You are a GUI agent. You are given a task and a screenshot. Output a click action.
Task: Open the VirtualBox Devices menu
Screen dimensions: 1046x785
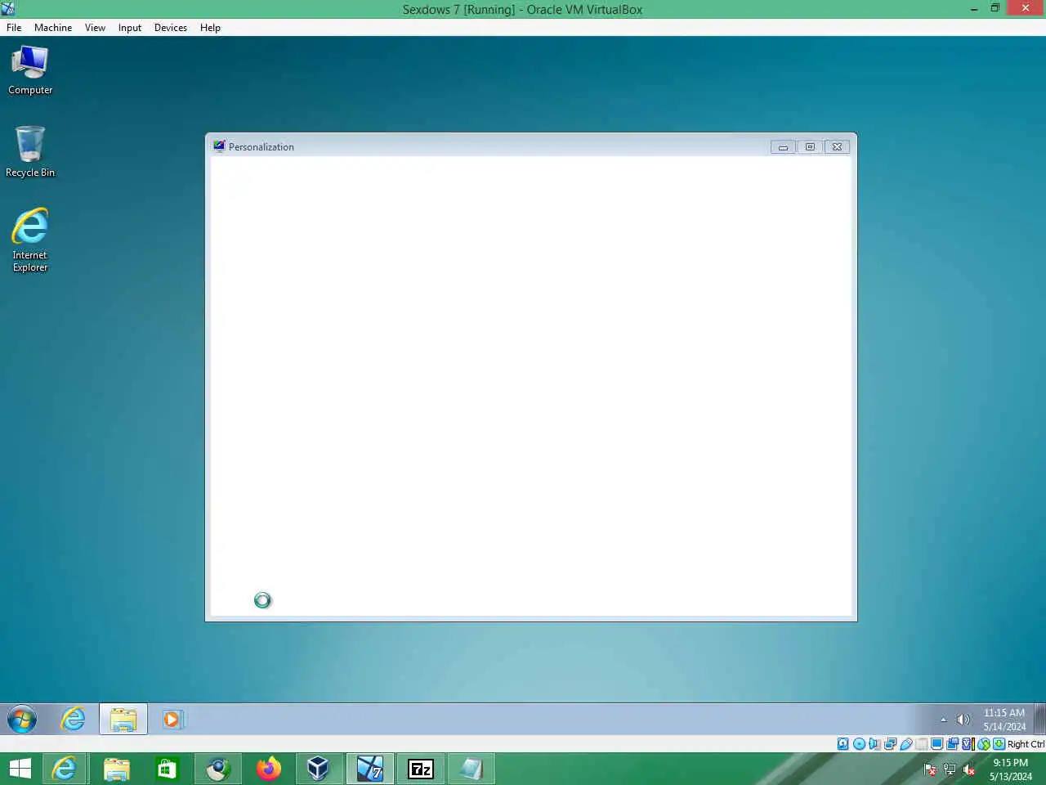(x=170, y=27)
